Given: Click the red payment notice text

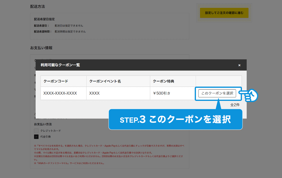Looking at the screenshot, I should click(x=109, y=154).
